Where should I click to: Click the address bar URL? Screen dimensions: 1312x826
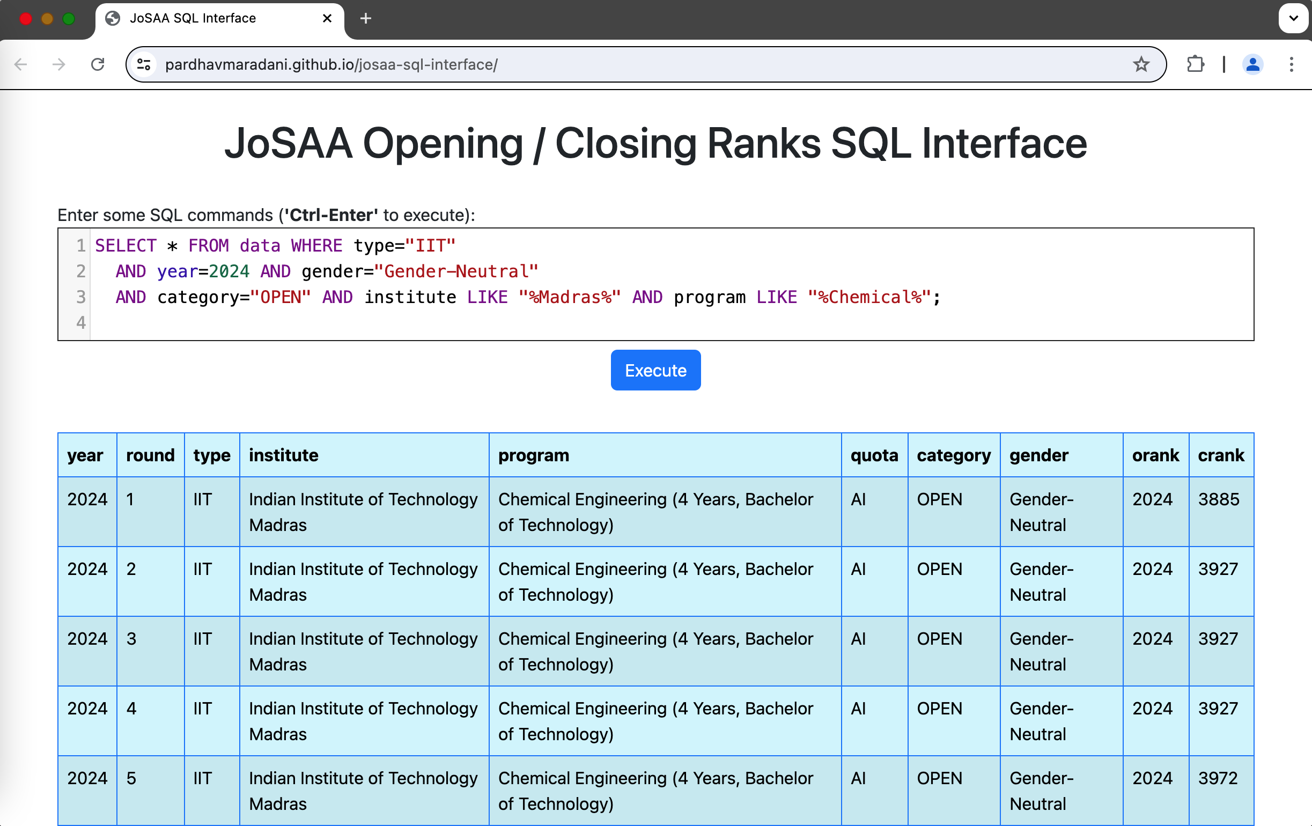[331, 64]
